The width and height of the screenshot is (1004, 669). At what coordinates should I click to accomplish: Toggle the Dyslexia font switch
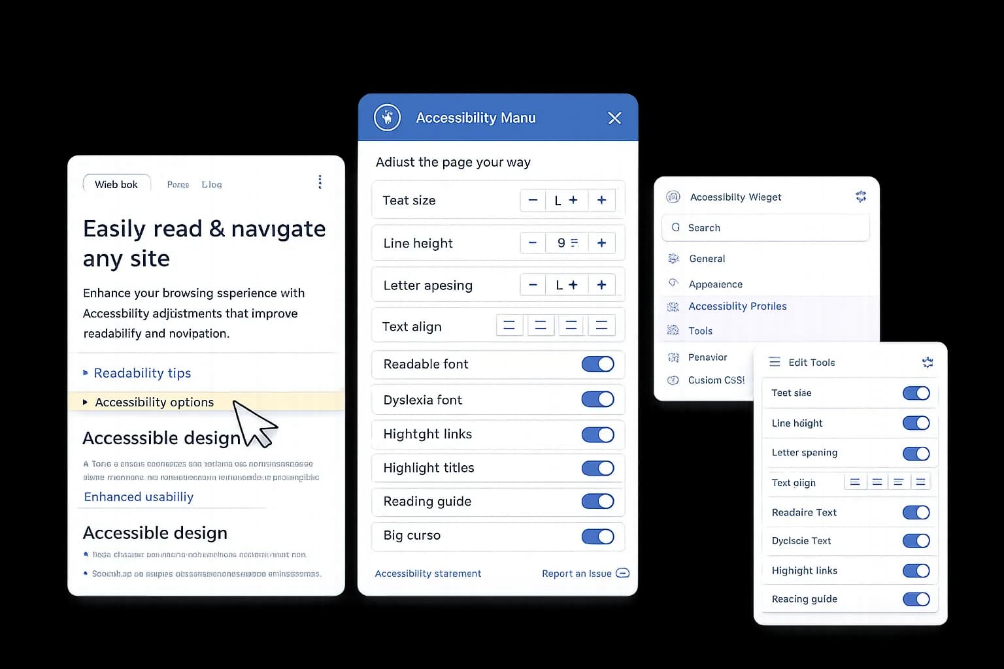coord(597,399)
